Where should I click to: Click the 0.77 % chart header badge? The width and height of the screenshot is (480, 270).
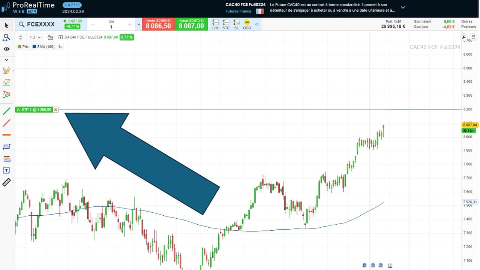click(127, 37)
